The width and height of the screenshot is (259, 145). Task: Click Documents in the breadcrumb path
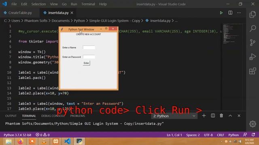pyautogui.click(x=60, y=21)
